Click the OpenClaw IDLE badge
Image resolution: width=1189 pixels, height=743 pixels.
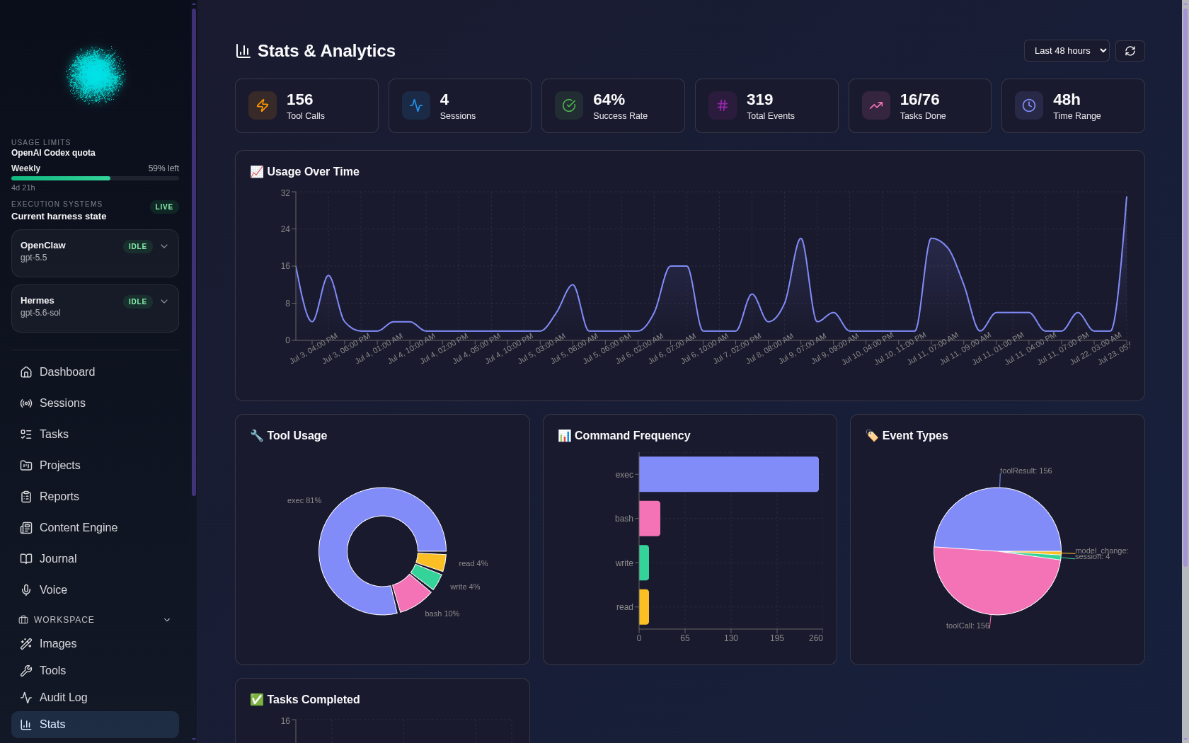coord(138,247)
